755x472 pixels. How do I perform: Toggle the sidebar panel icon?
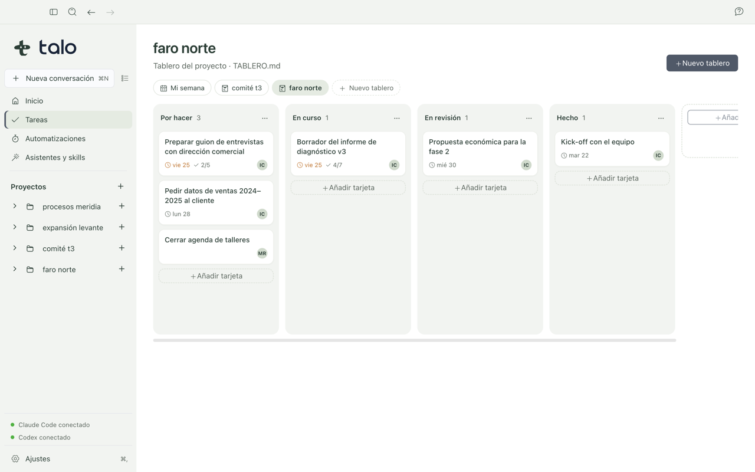point(54,12)
